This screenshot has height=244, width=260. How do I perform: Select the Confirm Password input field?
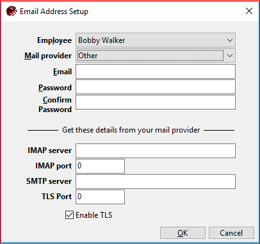click(x=156, y=102)
